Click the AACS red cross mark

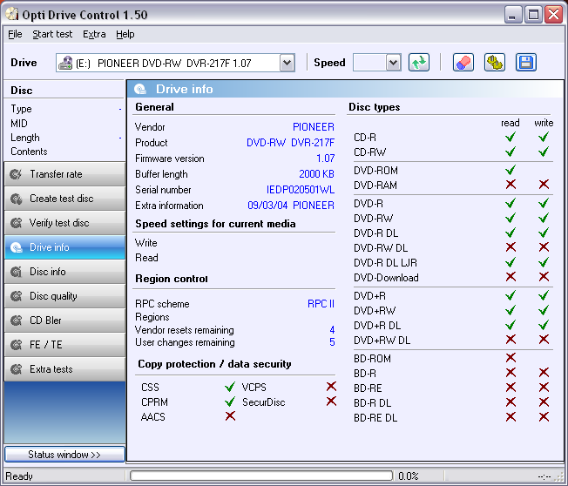point(230,416)
